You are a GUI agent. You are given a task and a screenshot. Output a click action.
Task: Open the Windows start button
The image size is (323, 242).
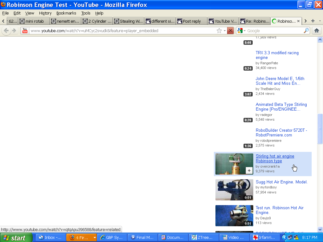click(16, 238)
